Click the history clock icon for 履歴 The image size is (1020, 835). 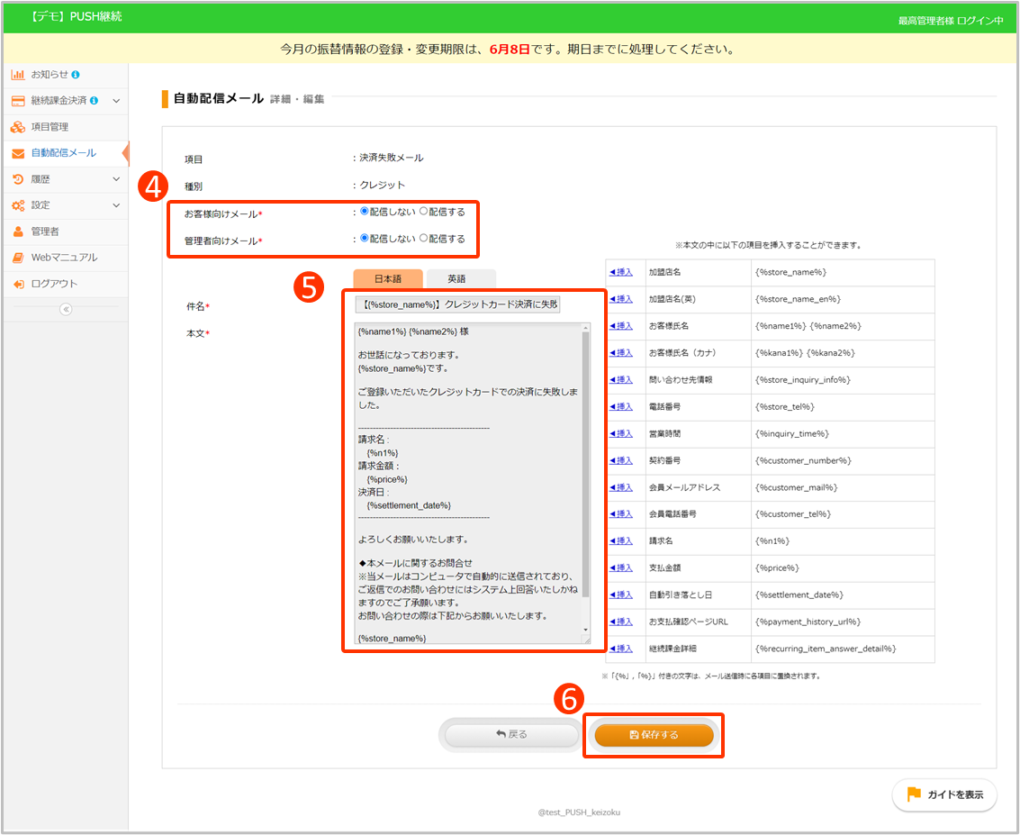[18, 179]
